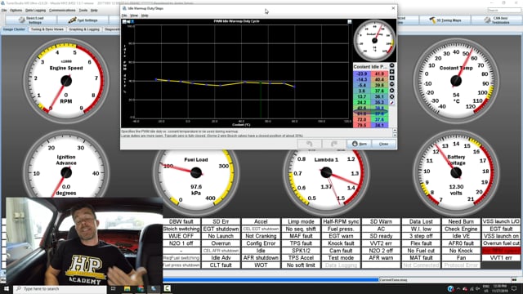Viewport: 523px width, 294px height.
Task: Click the Windows taskbar search box
Action: pos(60,288)
